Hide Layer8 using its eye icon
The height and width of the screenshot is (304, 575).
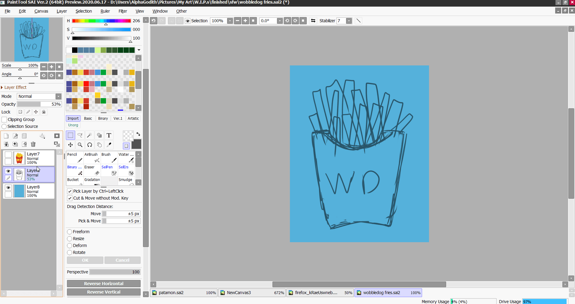coord(8,188)
